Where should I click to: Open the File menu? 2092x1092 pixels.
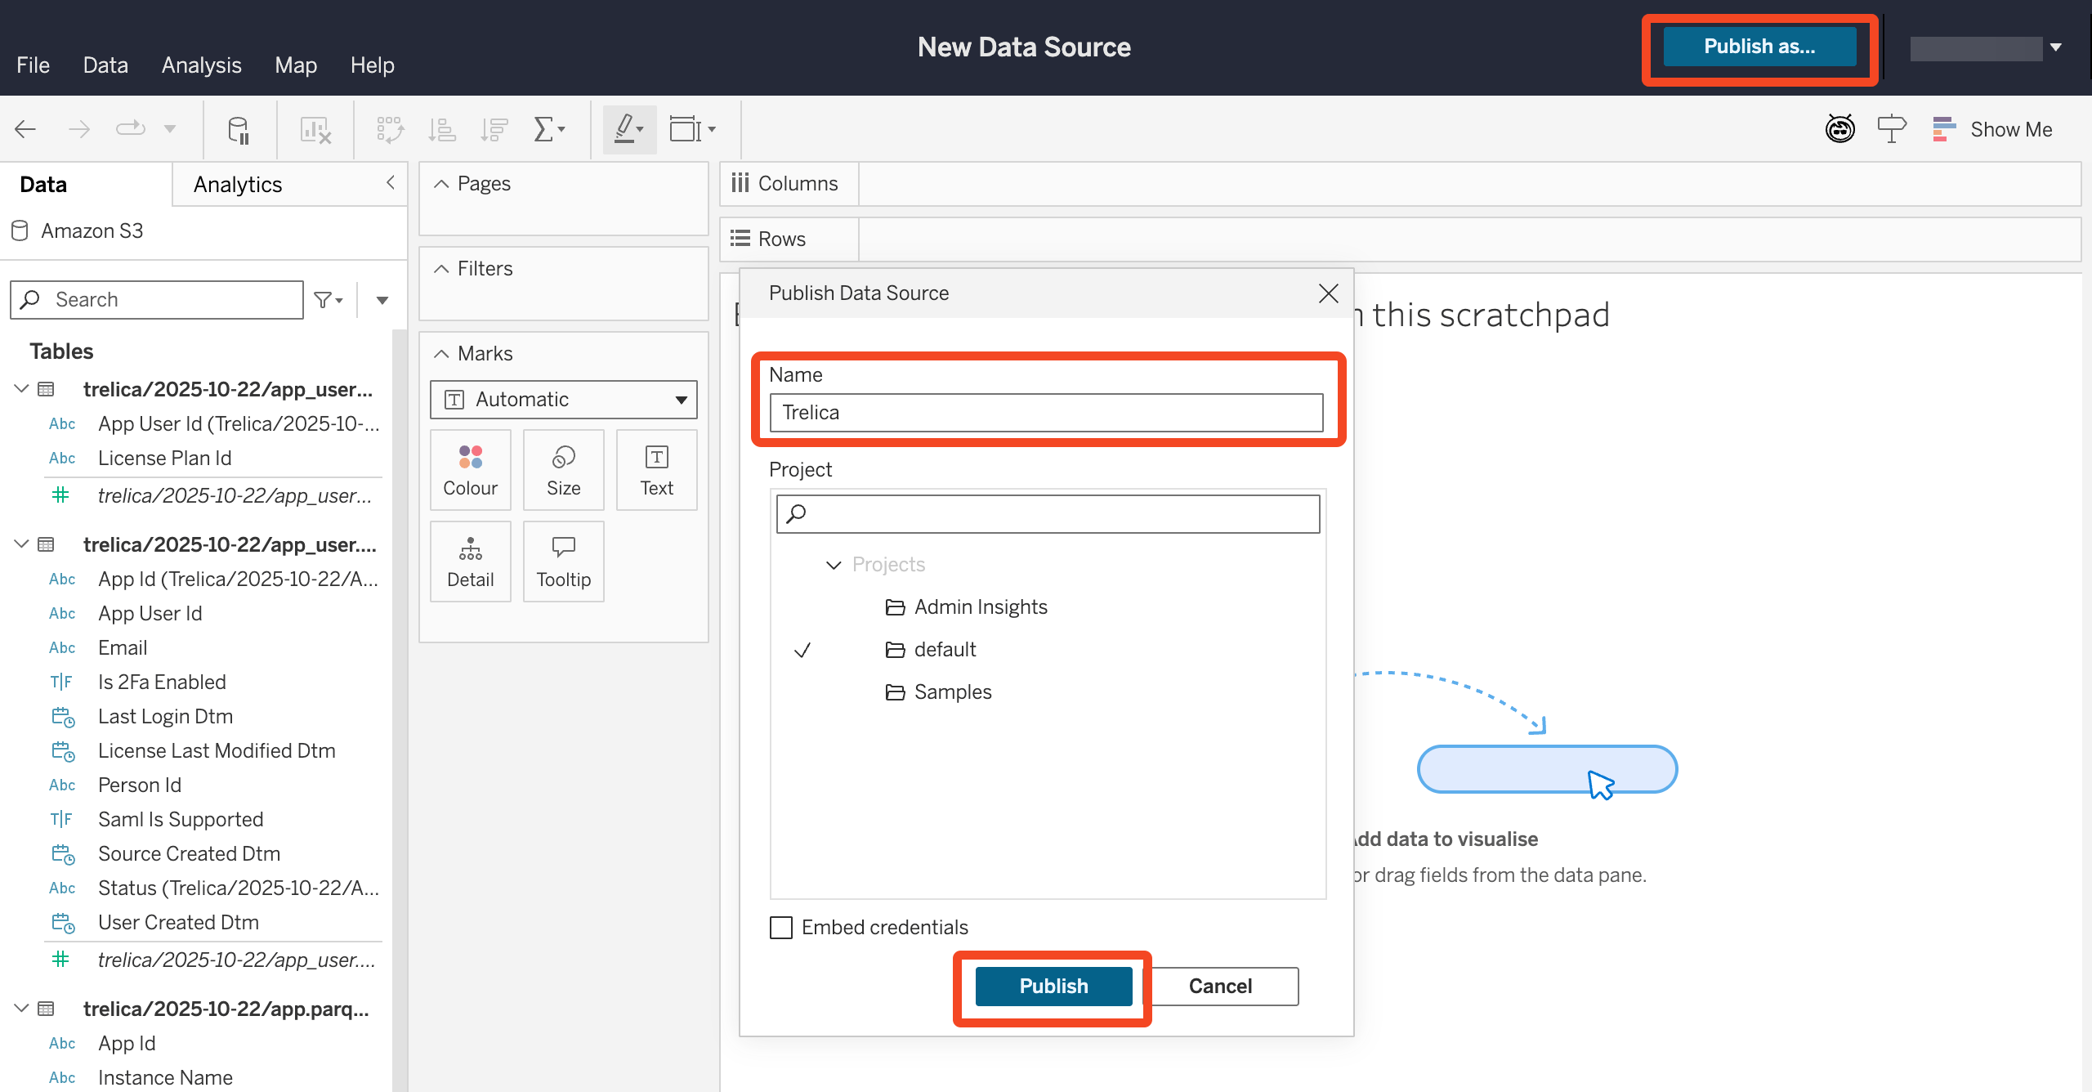[33, 65]
